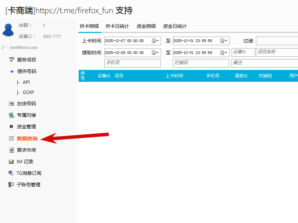Image resolution: width=298 pixels, height=223 pixels.
Task: Focus the 手机号 search field
Action: [133, 63]
